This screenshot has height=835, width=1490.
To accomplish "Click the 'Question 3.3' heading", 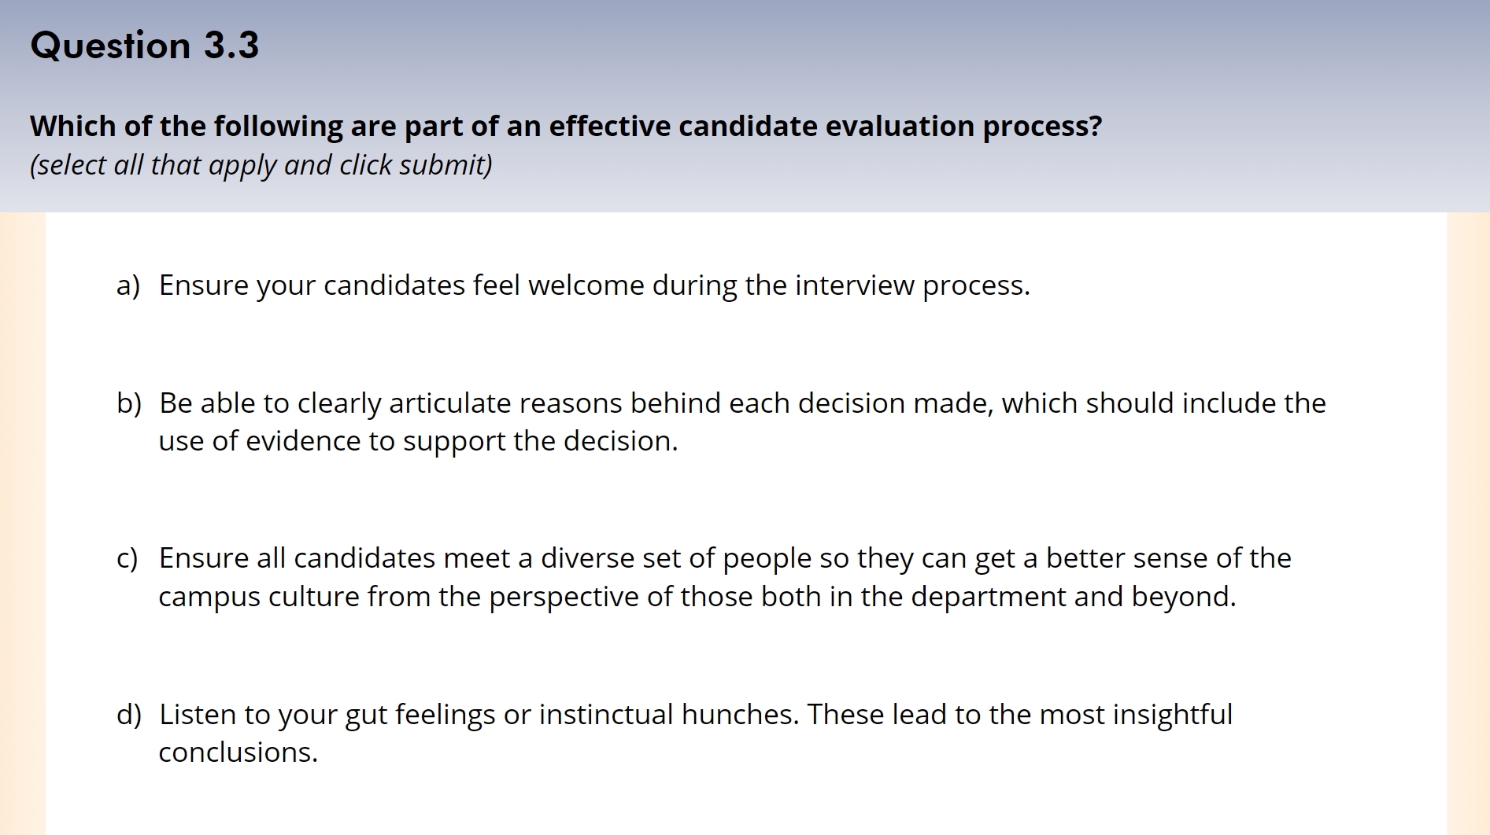I will 145,45.
